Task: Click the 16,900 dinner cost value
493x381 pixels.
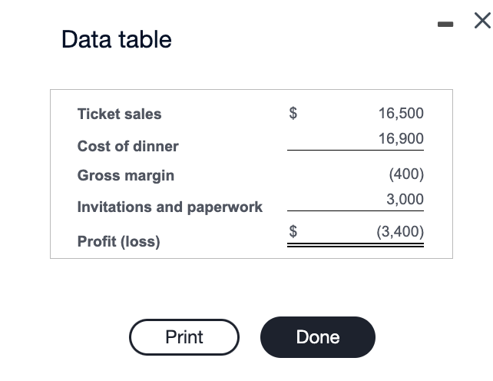Action: pos(400,139)
